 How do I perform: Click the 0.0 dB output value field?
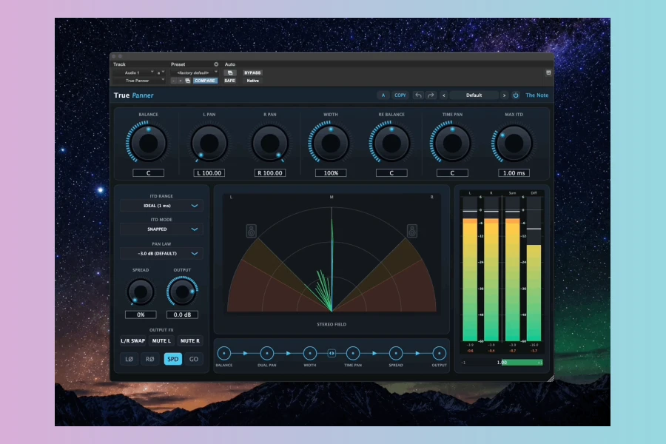(182, 314)
